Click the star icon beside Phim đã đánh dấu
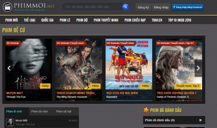Screen dimensions: 217x128 click(x=146, y=110)
